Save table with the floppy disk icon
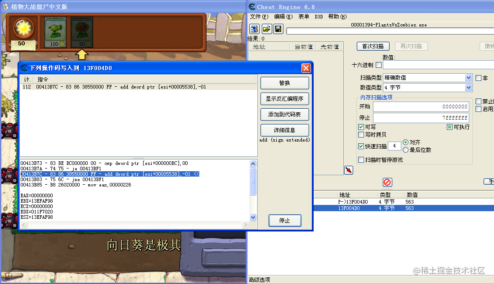Image resolution: width=494 pixels, height=284 pixels. coord(278,29)
